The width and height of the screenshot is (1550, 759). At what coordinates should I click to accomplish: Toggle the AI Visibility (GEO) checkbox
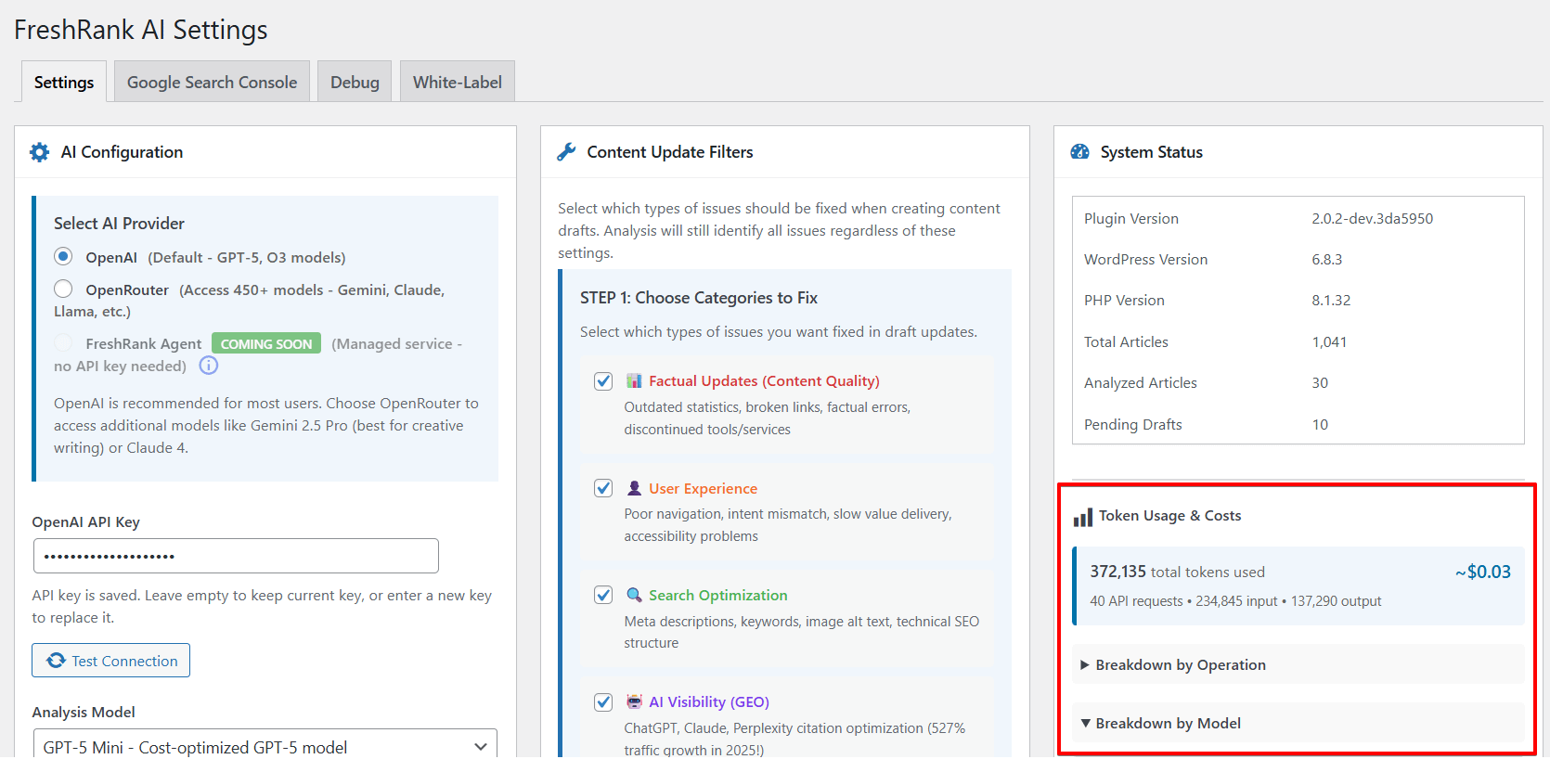[x=603, y=702]
